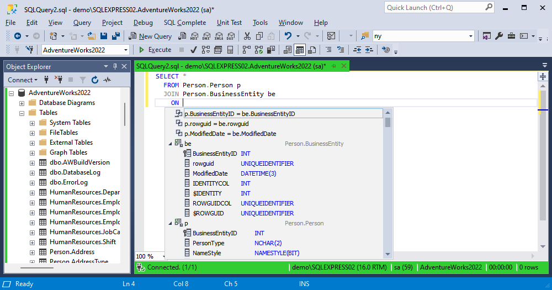This screenshot has width=552, height=290.
Task: Click the Cut scissors icon
Action: click(247, 36)
